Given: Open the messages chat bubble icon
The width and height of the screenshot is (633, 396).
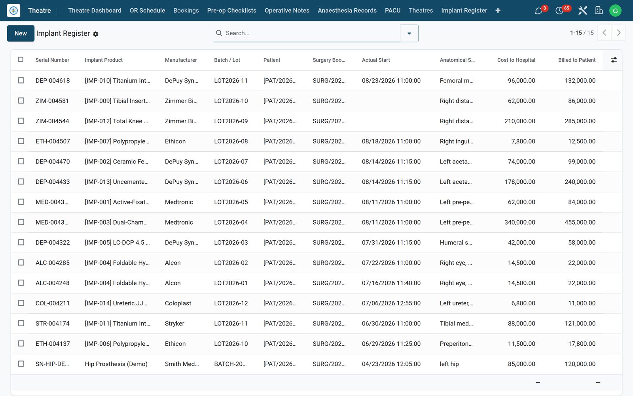Looking at the screenshot, I should point(538,11).
